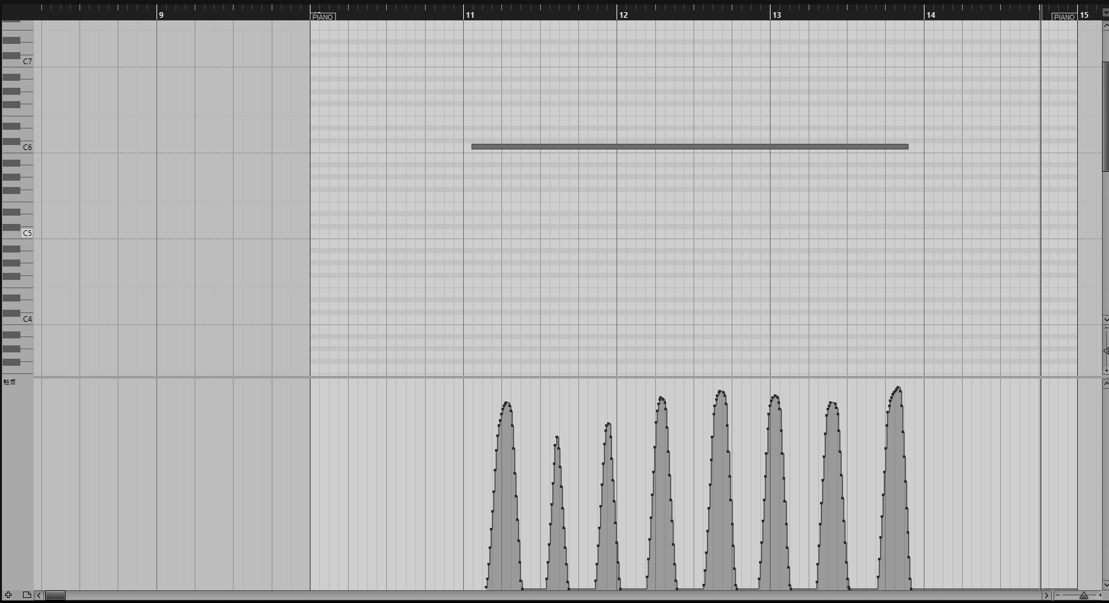Open the controller lane setup page icon
Viewport: 1109px width, 603px height.
pos(27,595)
